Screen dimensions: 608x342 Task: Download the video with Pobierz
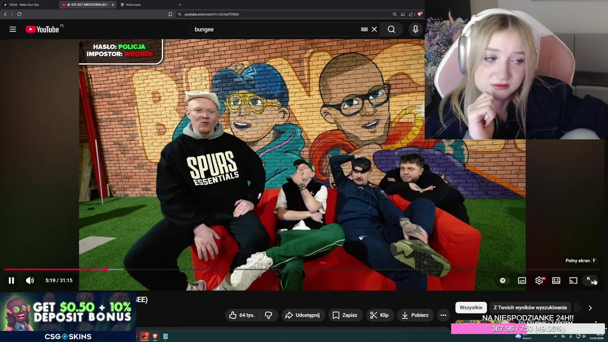tap(415, 315)
